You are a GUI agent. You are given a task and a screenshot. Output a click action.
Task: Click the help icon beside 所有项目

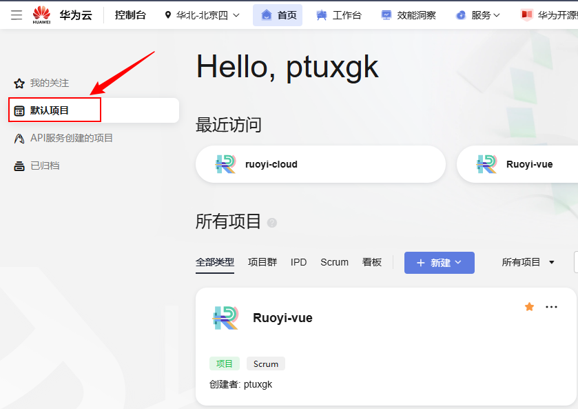[272, 223]
